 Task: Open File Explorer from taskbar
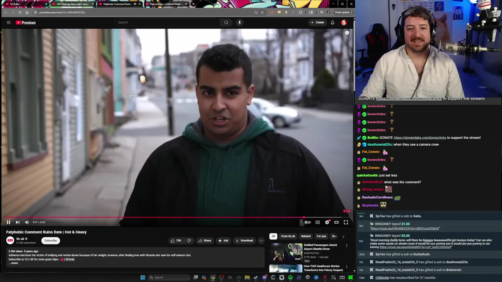click(x=247, y=277)
